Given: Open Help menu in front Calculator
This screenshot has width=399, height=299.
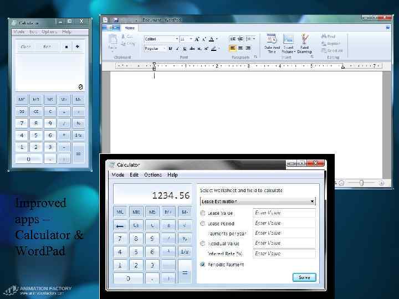Looking at the screenshot, I should pyautogui.click(x=172, y=174).
